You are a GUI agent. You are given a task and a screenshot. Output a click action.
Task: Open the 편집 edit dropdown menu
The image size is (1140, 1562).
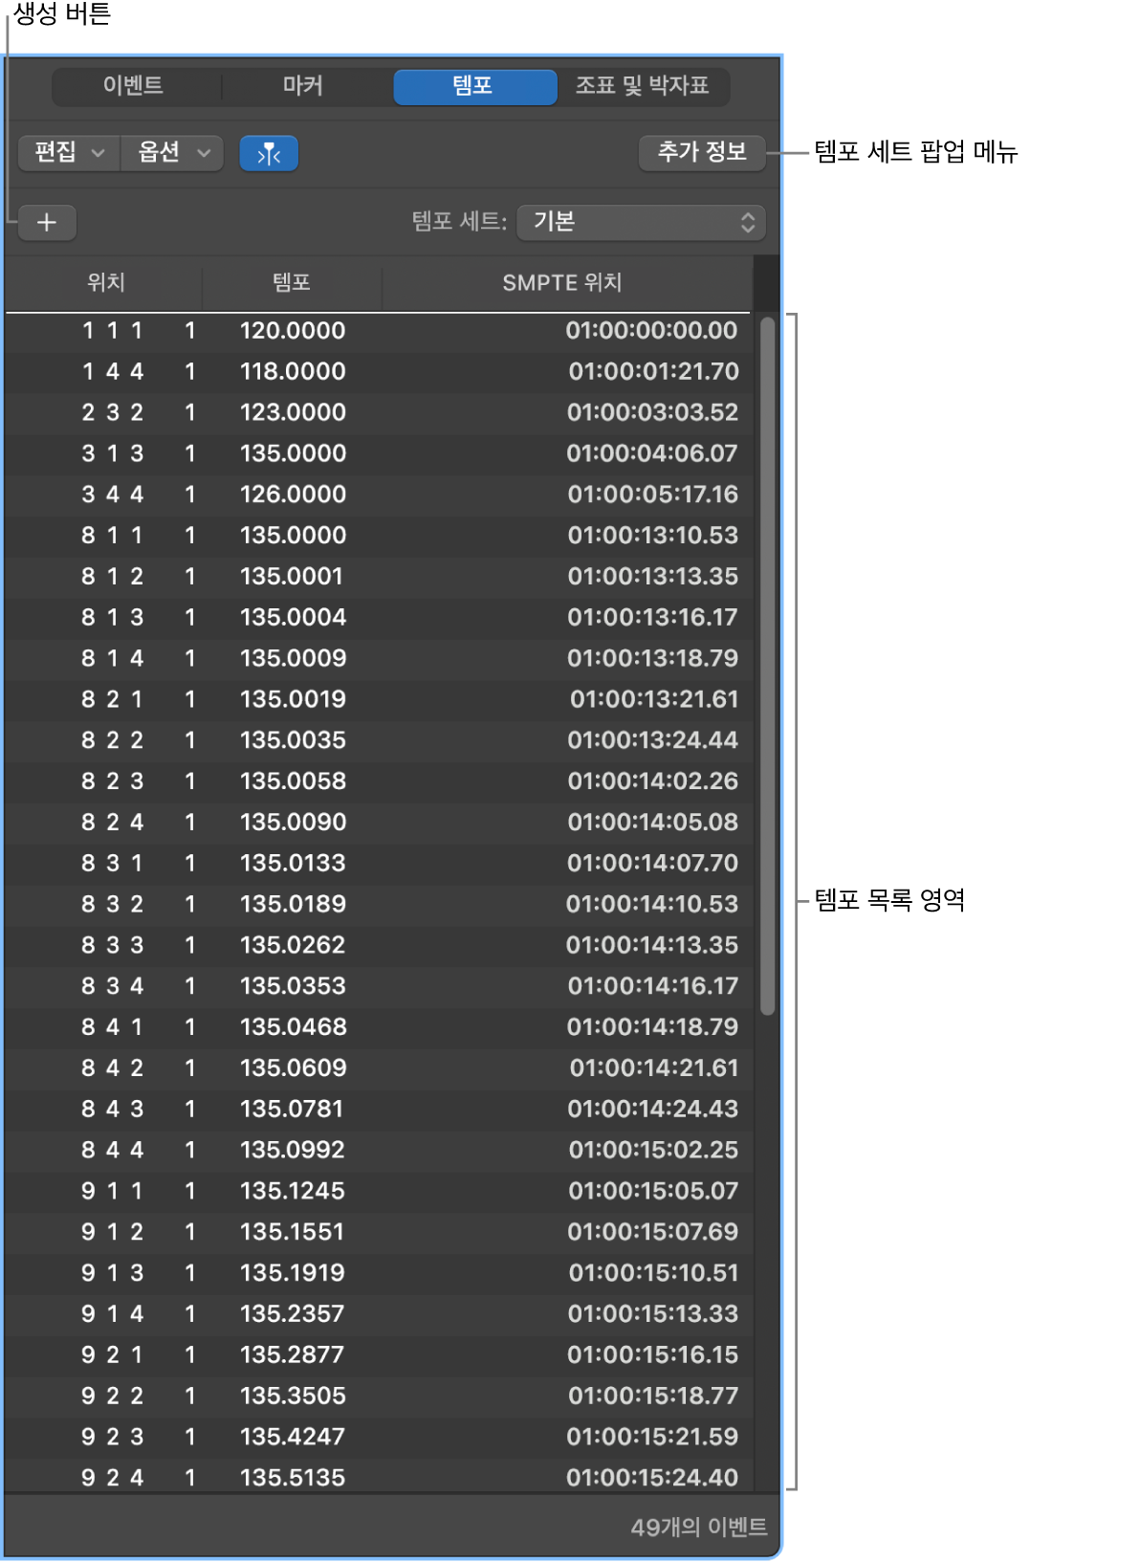(70, 153)
